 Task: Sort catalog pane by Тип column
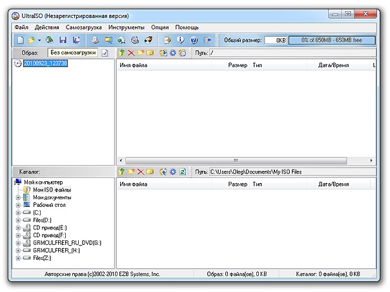278,184
